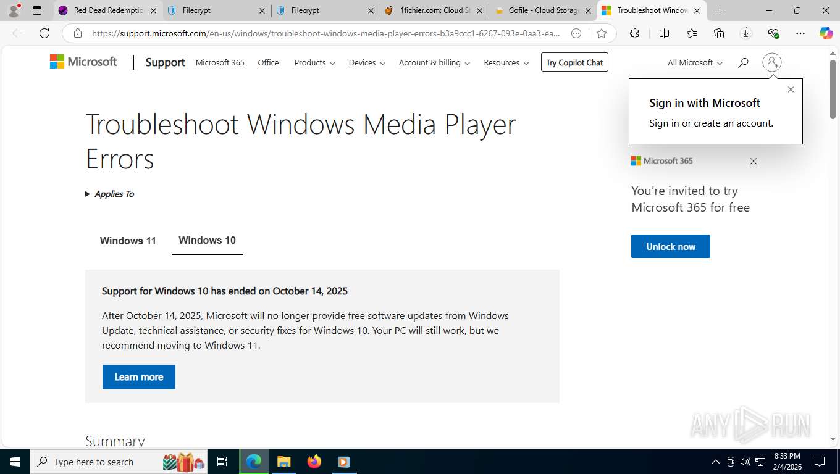Open the Edge profile icon

pos(14,10)
